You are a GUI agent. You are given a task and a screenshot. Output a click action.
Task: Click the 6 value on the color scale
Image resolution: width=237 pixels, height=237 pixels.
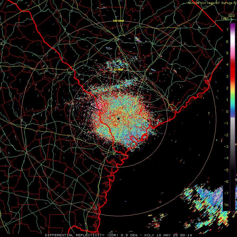(x=227, y=41)
